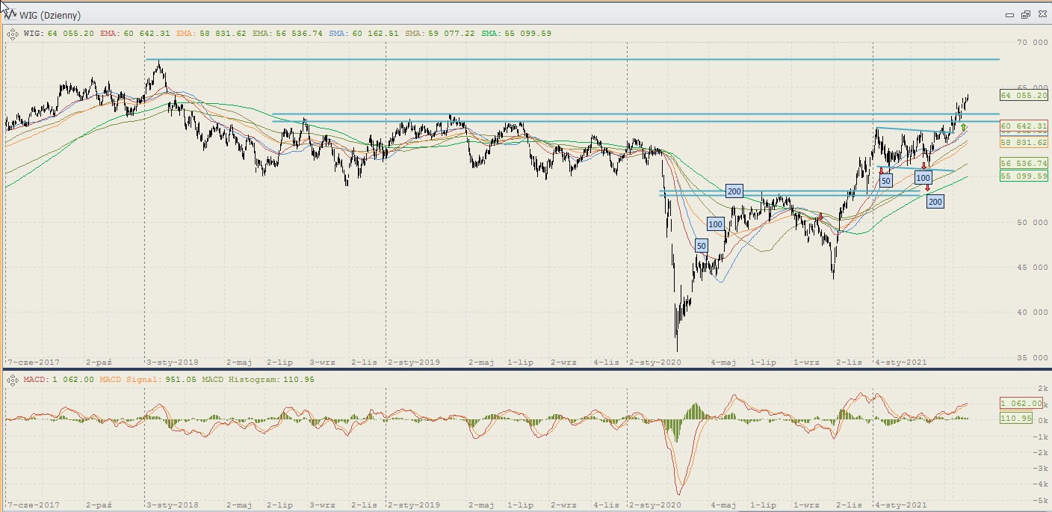Select the green up arrow breakout marker
Screen dimensions: 1052x512
click(x=964, y=128)
